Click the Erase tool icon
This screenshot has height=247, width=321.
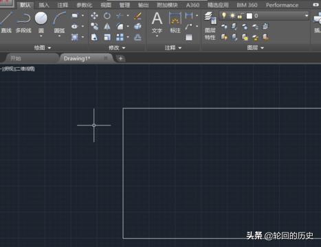[137, 16]
